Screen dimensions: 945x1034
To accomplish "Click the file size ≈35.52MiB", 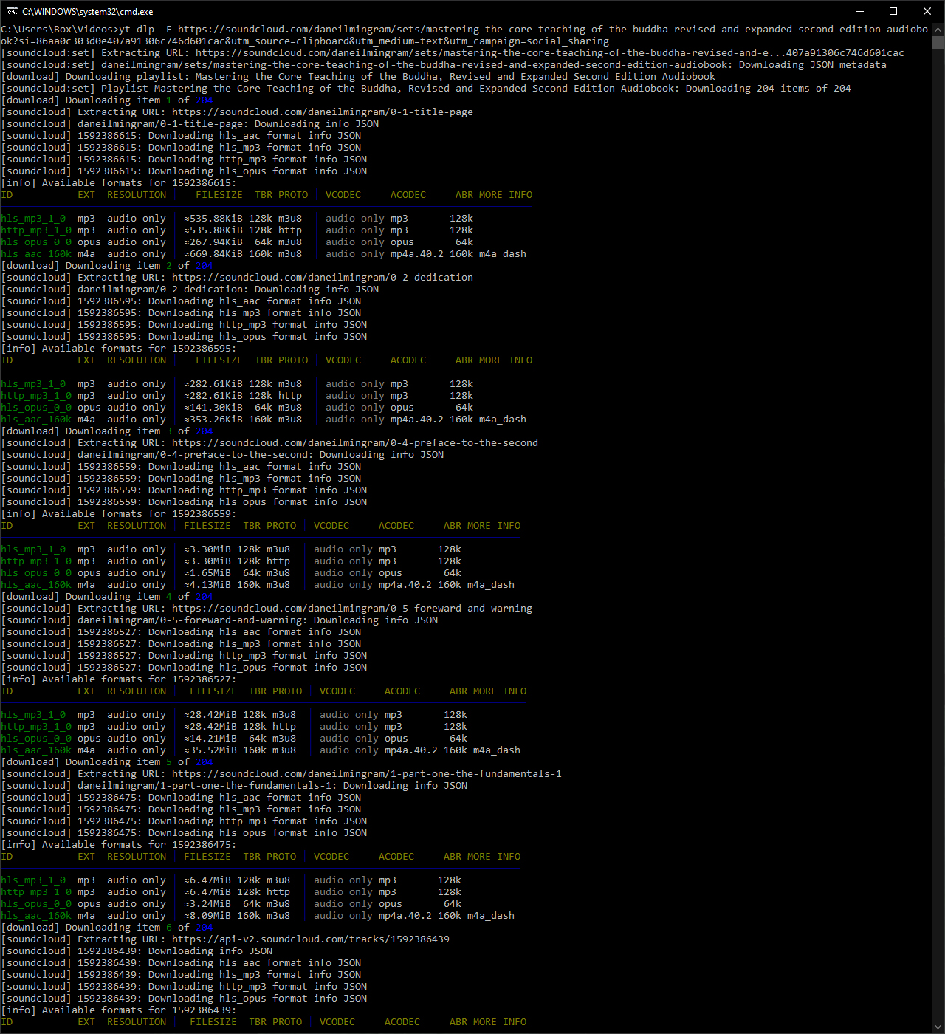I will coord(210,750).
